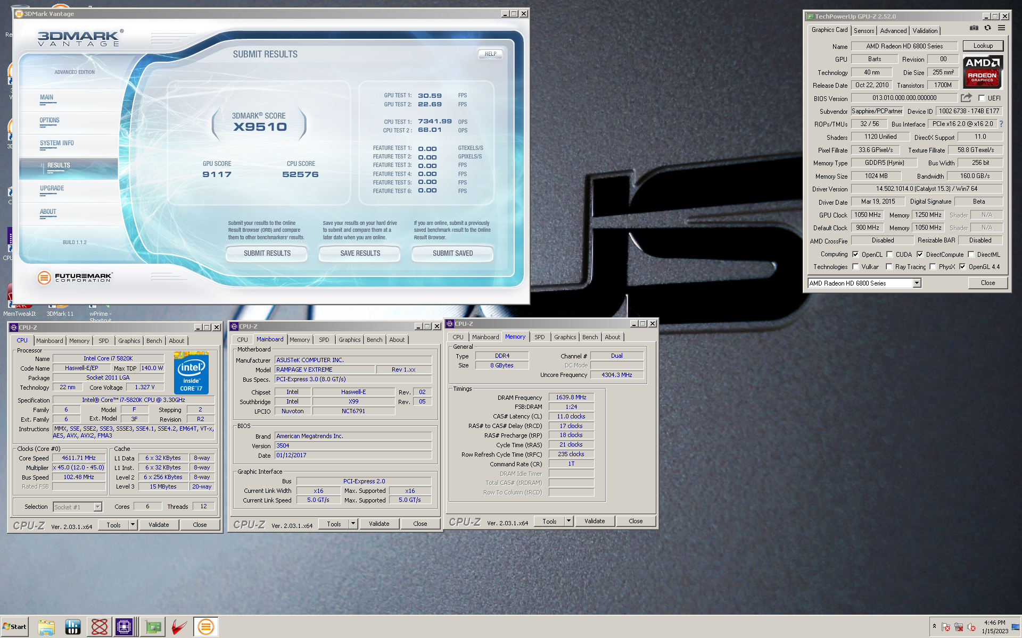Toggle the UEFI checkbox in GPU-Z
Screen dimensions: 1022x638
pos(982,98)
